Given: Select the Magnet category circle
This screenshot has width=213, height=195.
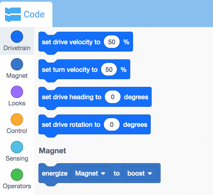Looking at the screenshot, I should 17,64.
